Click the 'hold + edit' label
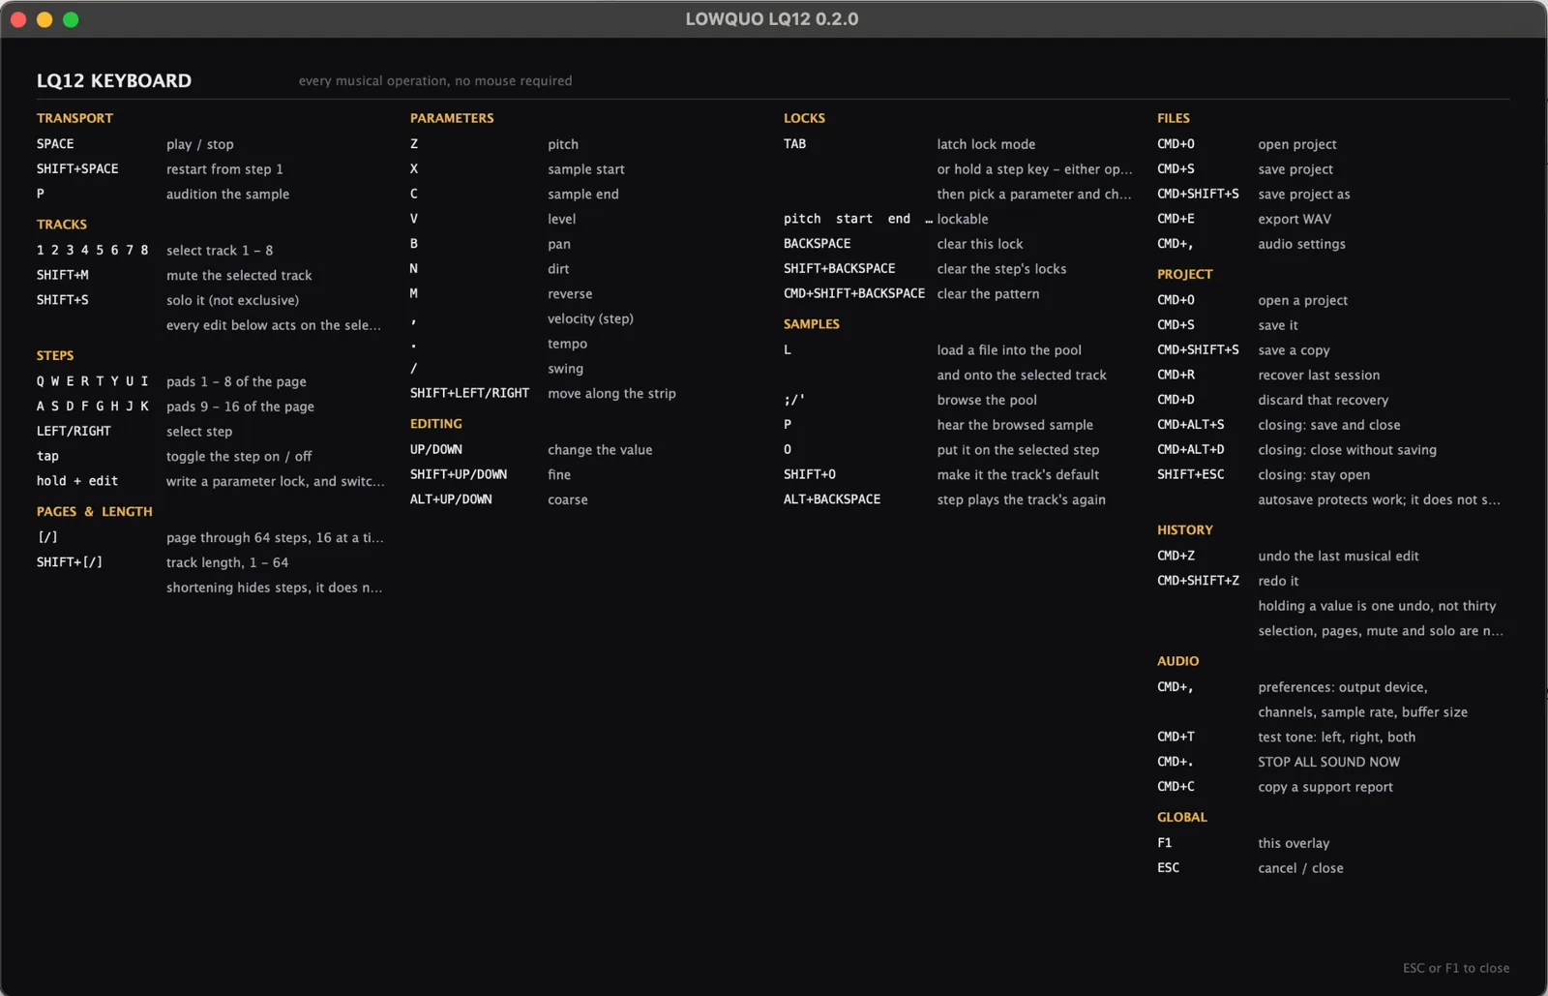1548x996 pixels. (77, 481)
